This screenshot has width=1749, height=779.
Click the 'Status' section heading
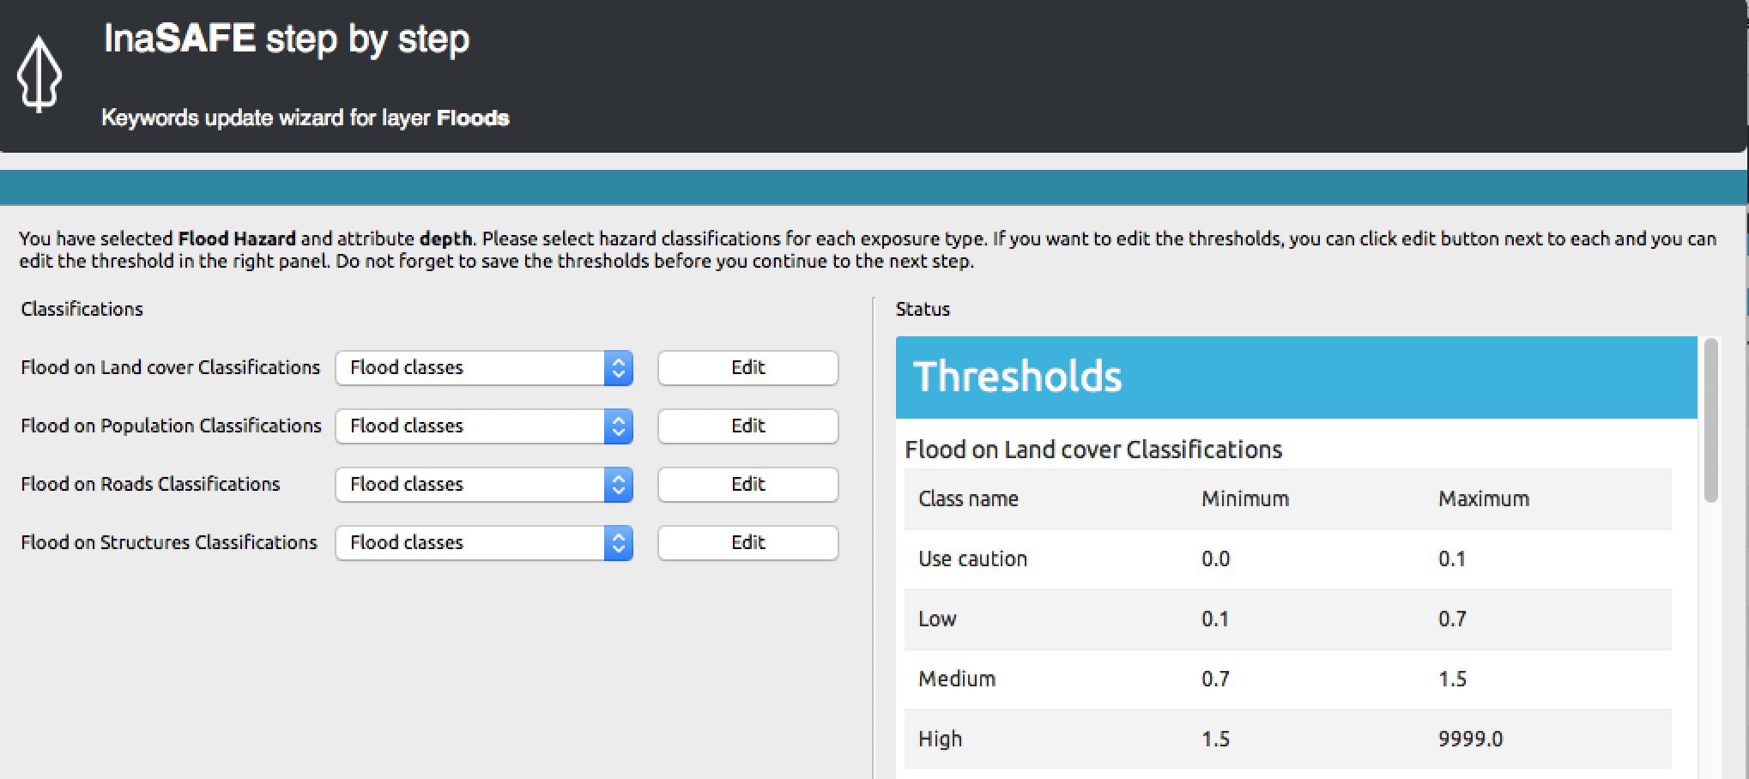(923, 309)
